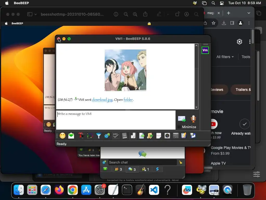Tick the Minimize checkbox
This screenshot has width=266, height=200.
[x=179, y=127]
